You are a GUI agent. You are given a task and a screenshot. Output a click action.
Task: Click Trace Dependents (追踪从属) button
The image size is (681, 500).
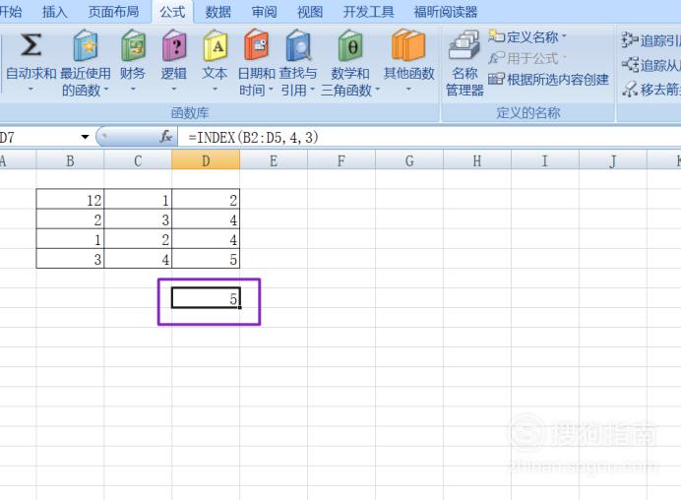pyautogui.click(x=650, y=65)
